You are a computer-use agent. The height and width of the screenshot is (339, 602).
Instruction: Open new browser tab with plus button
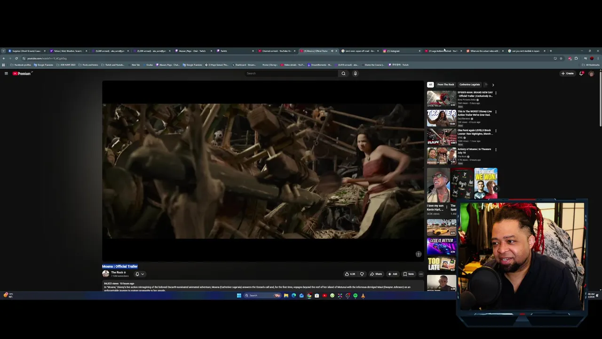pyautogui.click(x=551, y=51)
